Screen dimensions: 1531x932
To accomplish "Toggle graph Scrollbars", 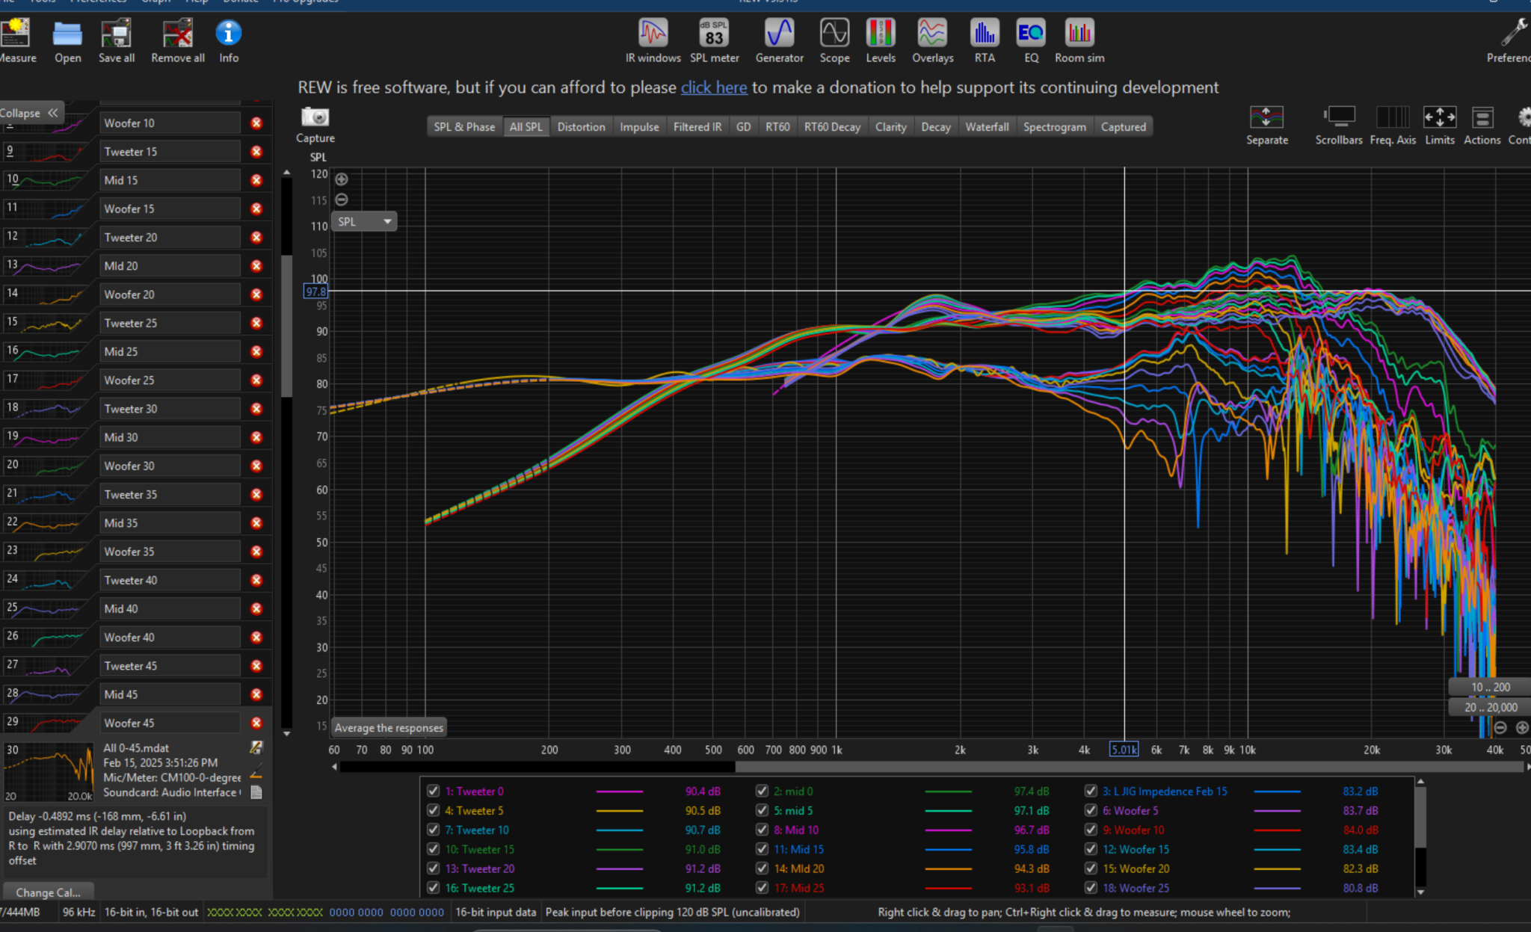I will pyautogui.click(x=1339, y=126).
